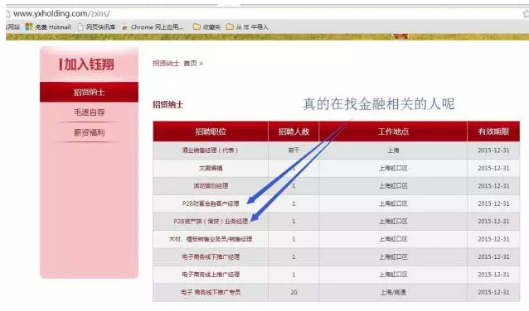Click the 若干 headcount cell
This screenshot has width=529, height=311.
pos(294,150)
